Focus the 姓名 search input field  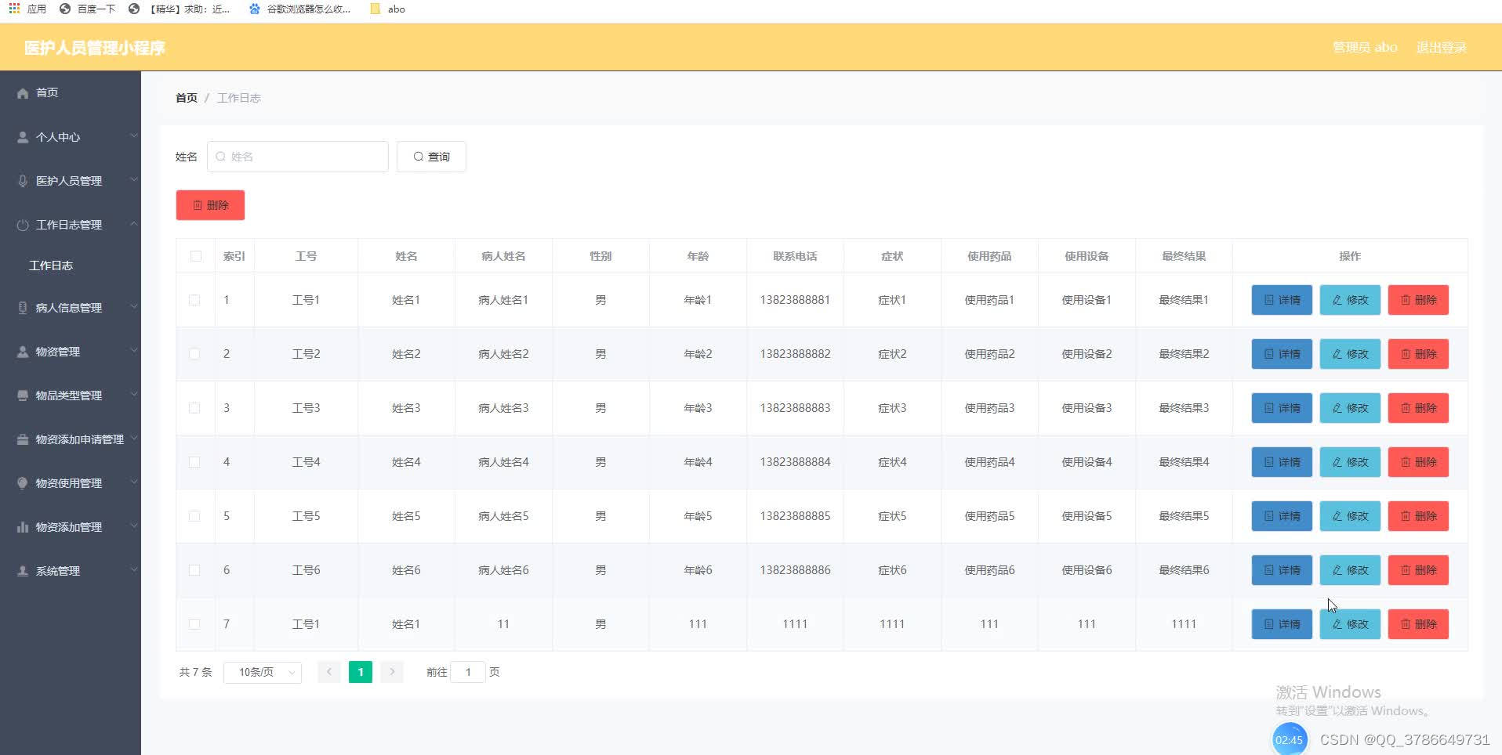coord(298,157)
